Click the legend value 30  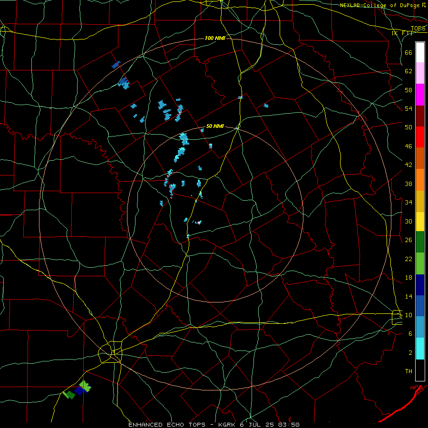[409, 221]
